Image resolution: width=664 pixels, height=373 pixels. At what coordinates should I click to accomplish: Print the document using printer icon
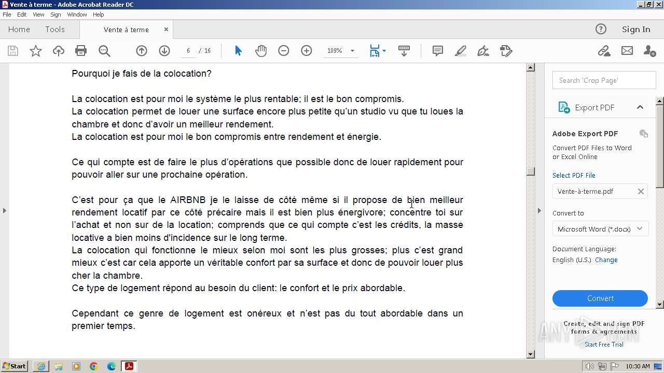[81, 51]
